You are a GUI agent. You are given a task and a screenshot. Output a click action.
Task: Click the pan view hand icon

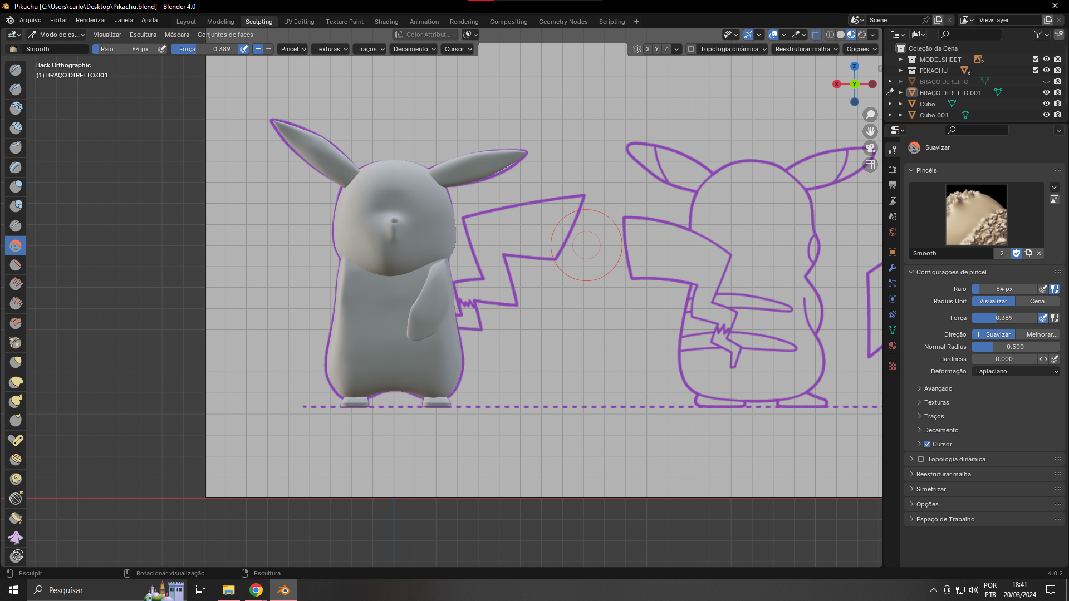click(x=870, y=131)
